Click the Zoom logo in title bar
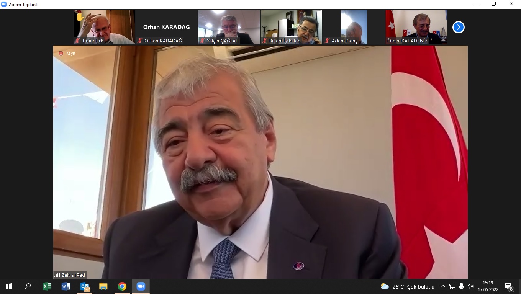The width and height of the screenshot is (521, 294). tap(4, 4)
